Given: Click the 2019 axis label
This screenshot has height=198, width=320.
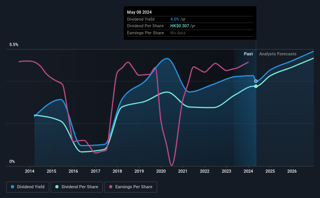Looking at the screenshot, I should [x=139, y=171].
